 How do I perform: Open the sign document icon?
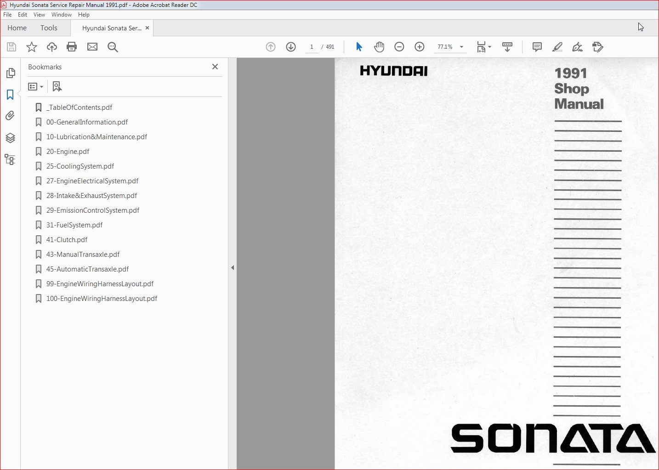click(x=577, y=47)
